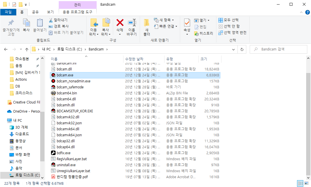The height and width of the screenshot is (187, 311).
Task: Click the Properties checkbox in quick access toolbar
Action: tap(14, 4)
